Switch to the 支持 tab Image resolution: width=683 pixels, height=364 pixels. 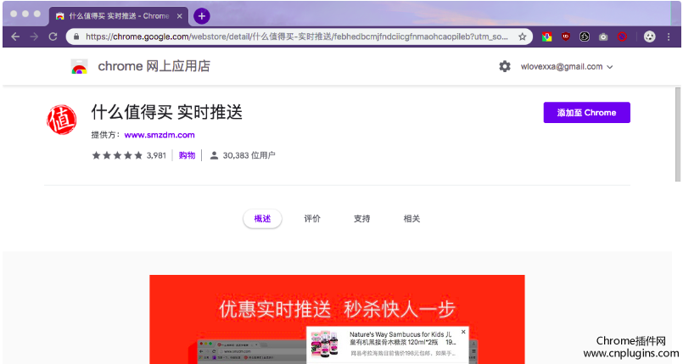361,219
